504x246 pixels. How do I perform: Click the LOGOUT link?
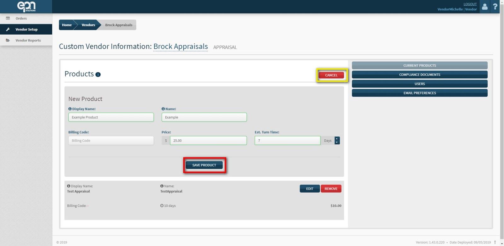(470, 4)
